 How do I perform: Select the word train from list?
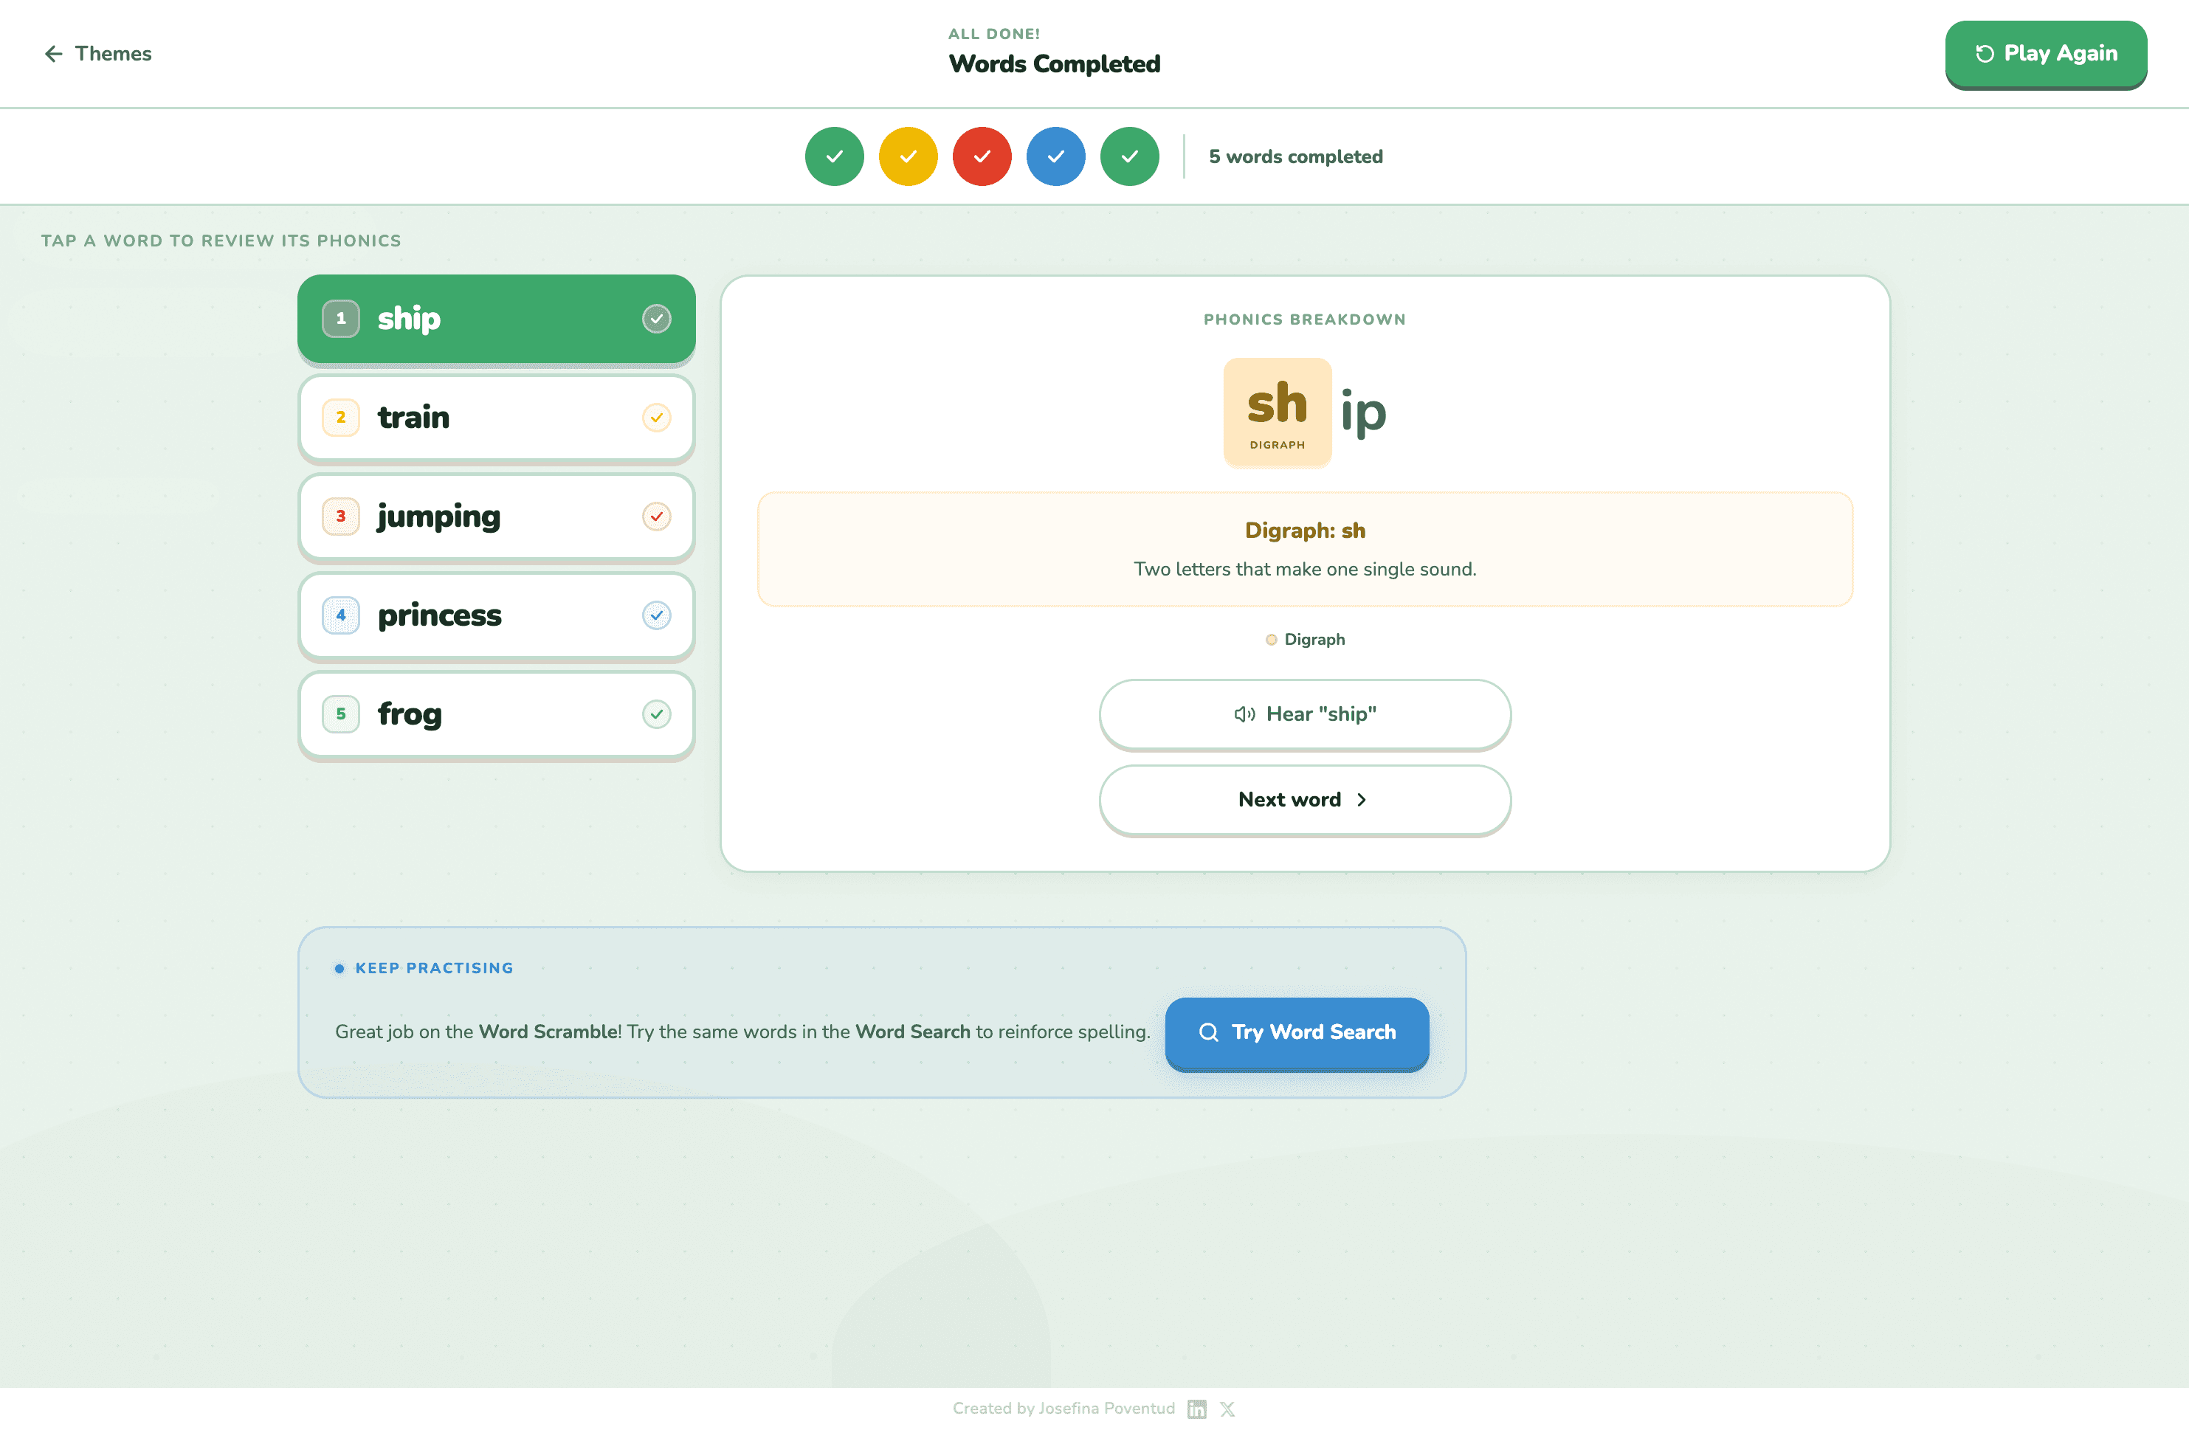click(x=414, y=418)
